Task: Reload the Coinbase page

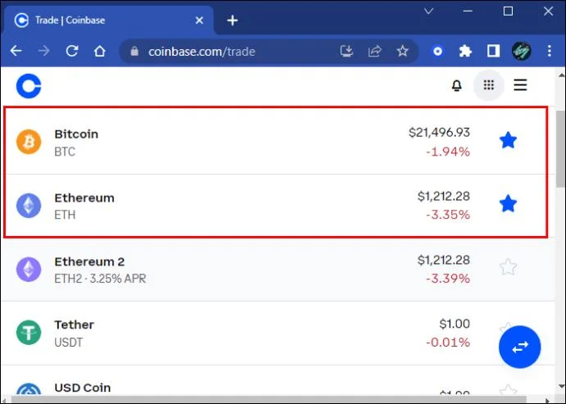Action: [72, 51]
